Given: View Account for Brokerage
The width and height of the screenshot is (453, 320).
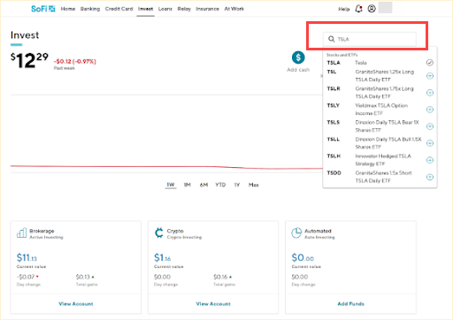Looking at the screenshot, I should (76, 304).
